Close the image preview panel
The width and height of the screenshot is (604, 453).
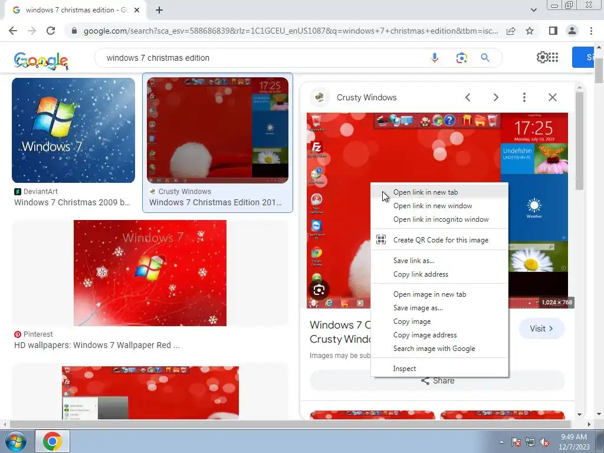(552, 97)
